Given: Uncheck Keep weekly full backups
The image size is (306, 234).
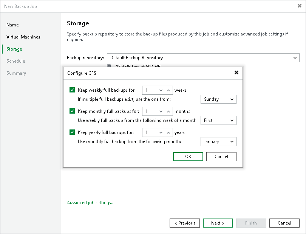Looking at the screenshot, I should coord(72,90).
